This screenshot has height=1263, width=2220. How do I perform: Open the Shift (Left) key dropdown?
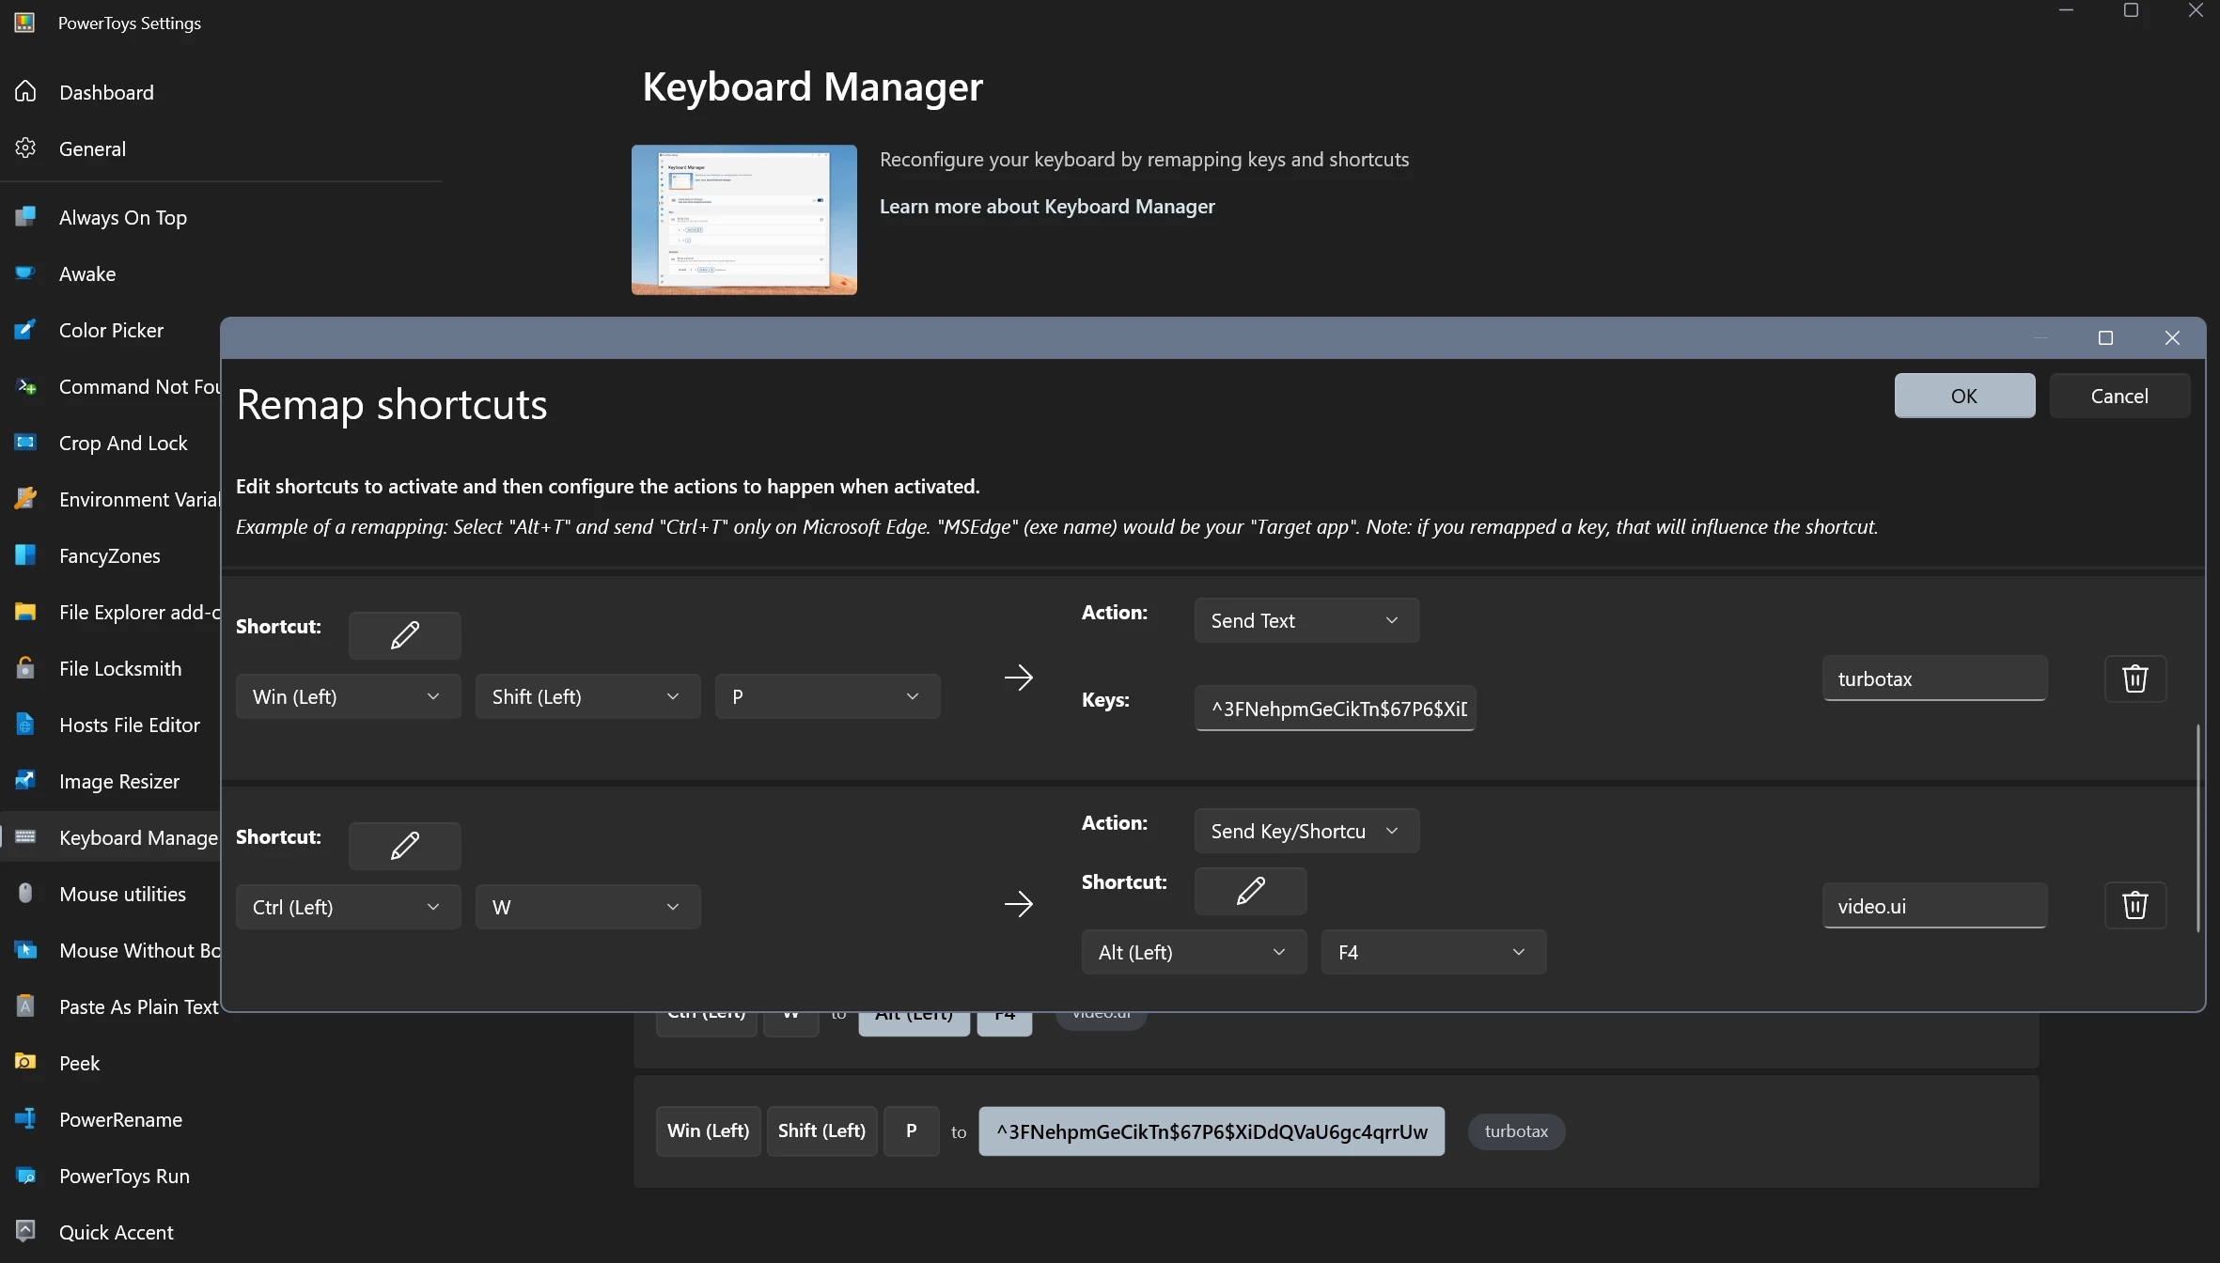tap(587, 696)
